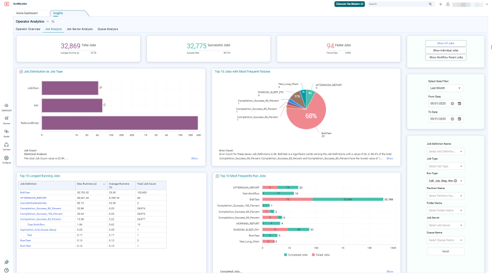Open the Dashboard sidebar icon
The width and height of the screenshot is (492, 277).
click(6, 106)
